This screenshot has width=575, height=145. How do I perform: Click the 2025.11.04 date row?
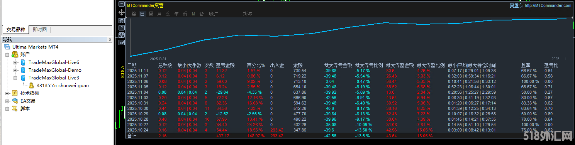click(x=137, y=92)
